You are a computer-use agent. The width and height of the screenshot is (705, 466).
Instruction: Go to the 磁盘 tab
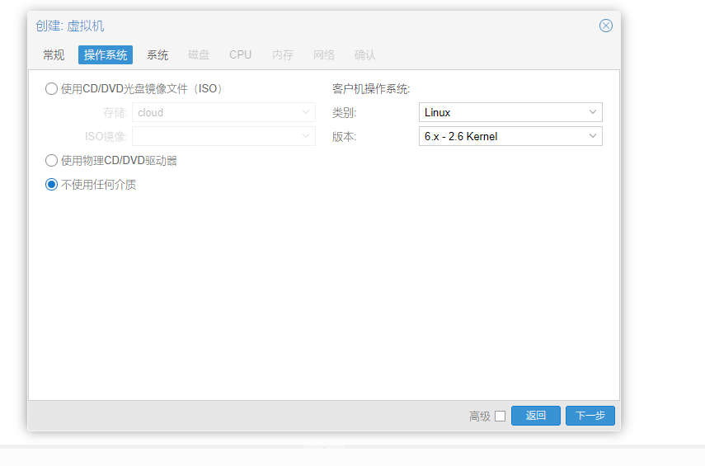point(199,55)
